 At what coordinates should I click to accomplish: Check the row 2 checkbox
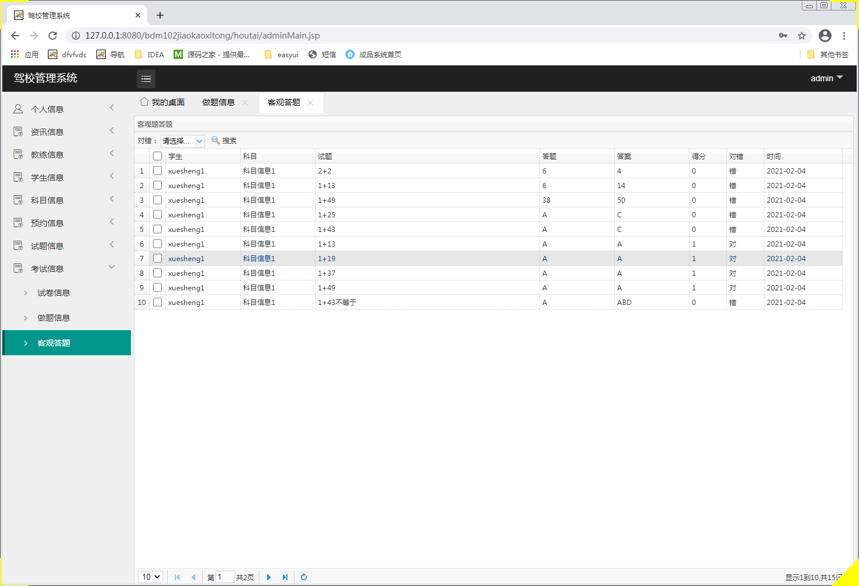[157, 185]
